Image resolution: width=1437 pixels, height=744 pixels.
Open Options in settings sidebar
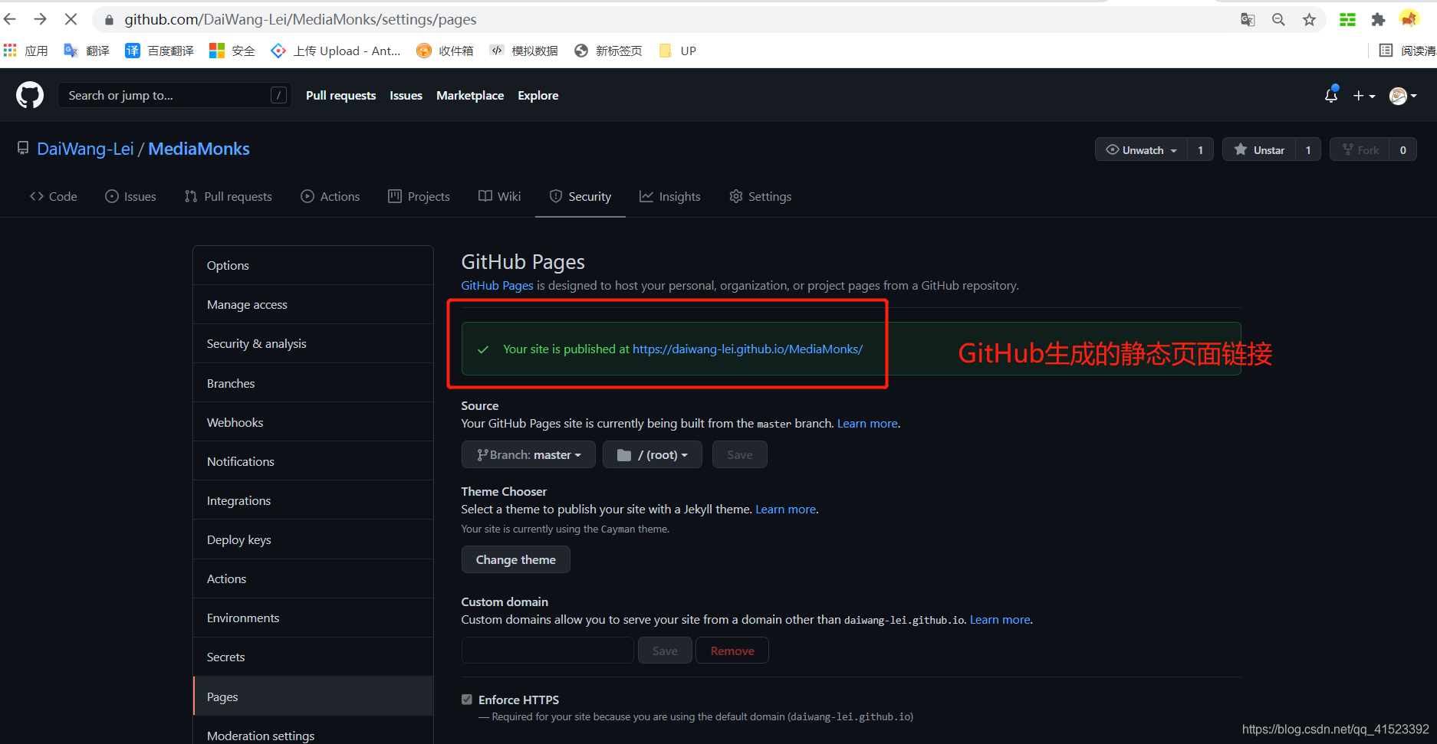[313, 265]
